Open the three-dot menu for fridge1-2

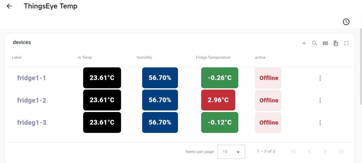pos(320,100)
